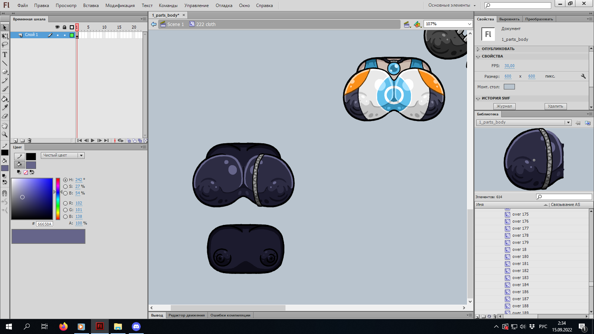594x334 pixels.
Task: Show all layers as outlines
Action: [72, 27]
